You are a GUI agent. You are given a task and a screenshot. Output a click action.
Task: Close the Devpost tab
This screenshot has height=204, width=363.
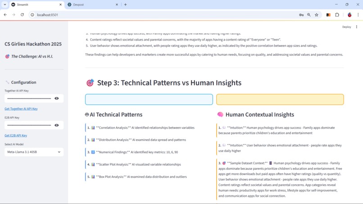pos(117,5)
